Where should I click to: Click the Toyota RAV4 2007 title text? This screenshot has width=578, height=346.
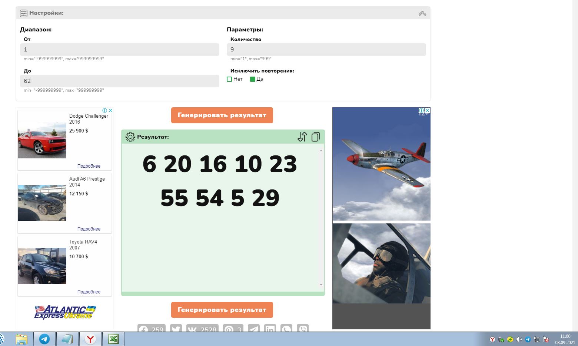click(x=83, y=245)
